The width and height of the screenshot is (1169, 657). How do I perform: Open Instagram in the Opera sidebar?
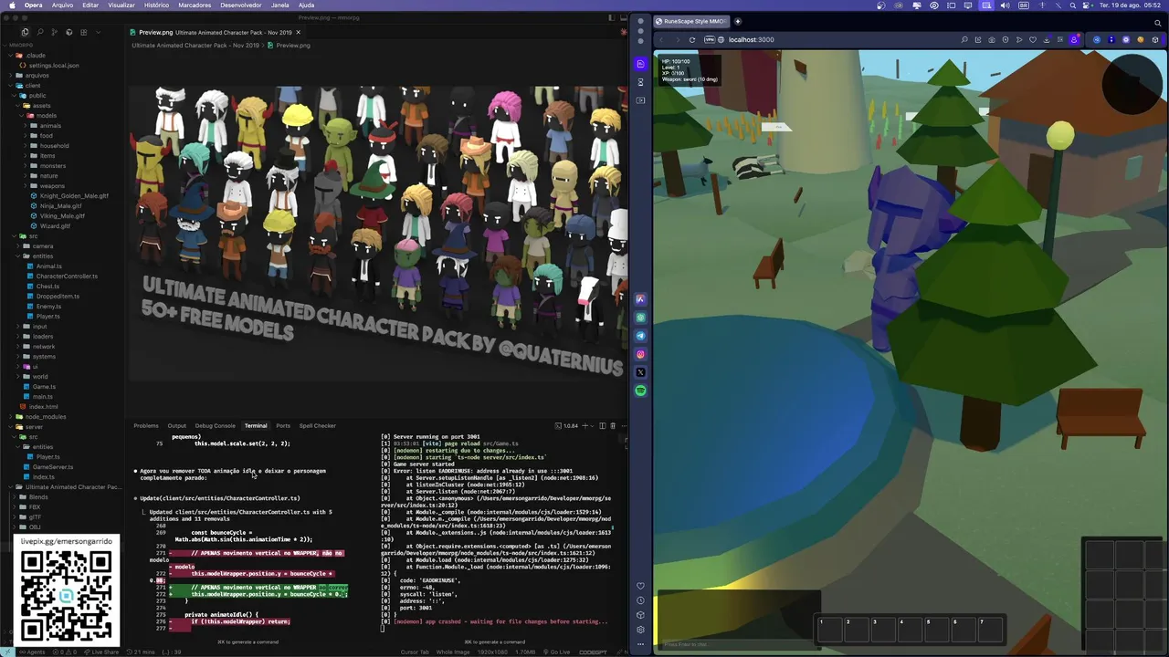[x=640, y=354]
